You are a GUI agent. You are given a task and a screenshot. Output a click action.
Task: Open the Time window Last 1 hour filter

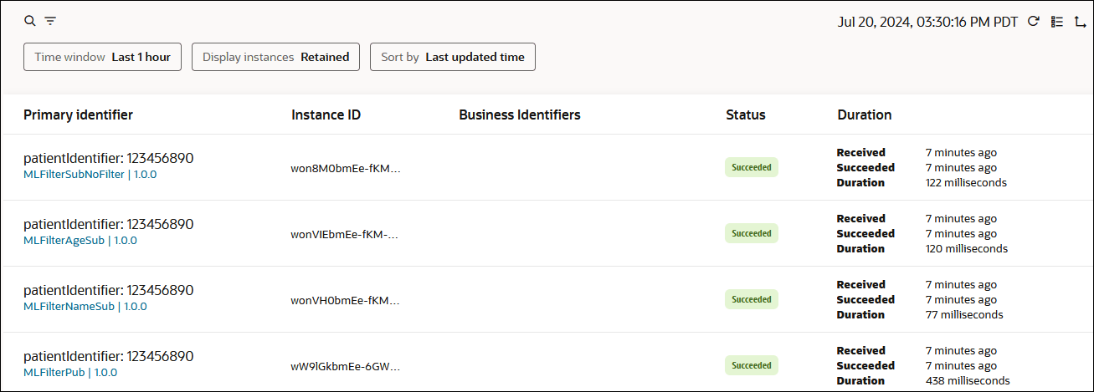[102, 57]
